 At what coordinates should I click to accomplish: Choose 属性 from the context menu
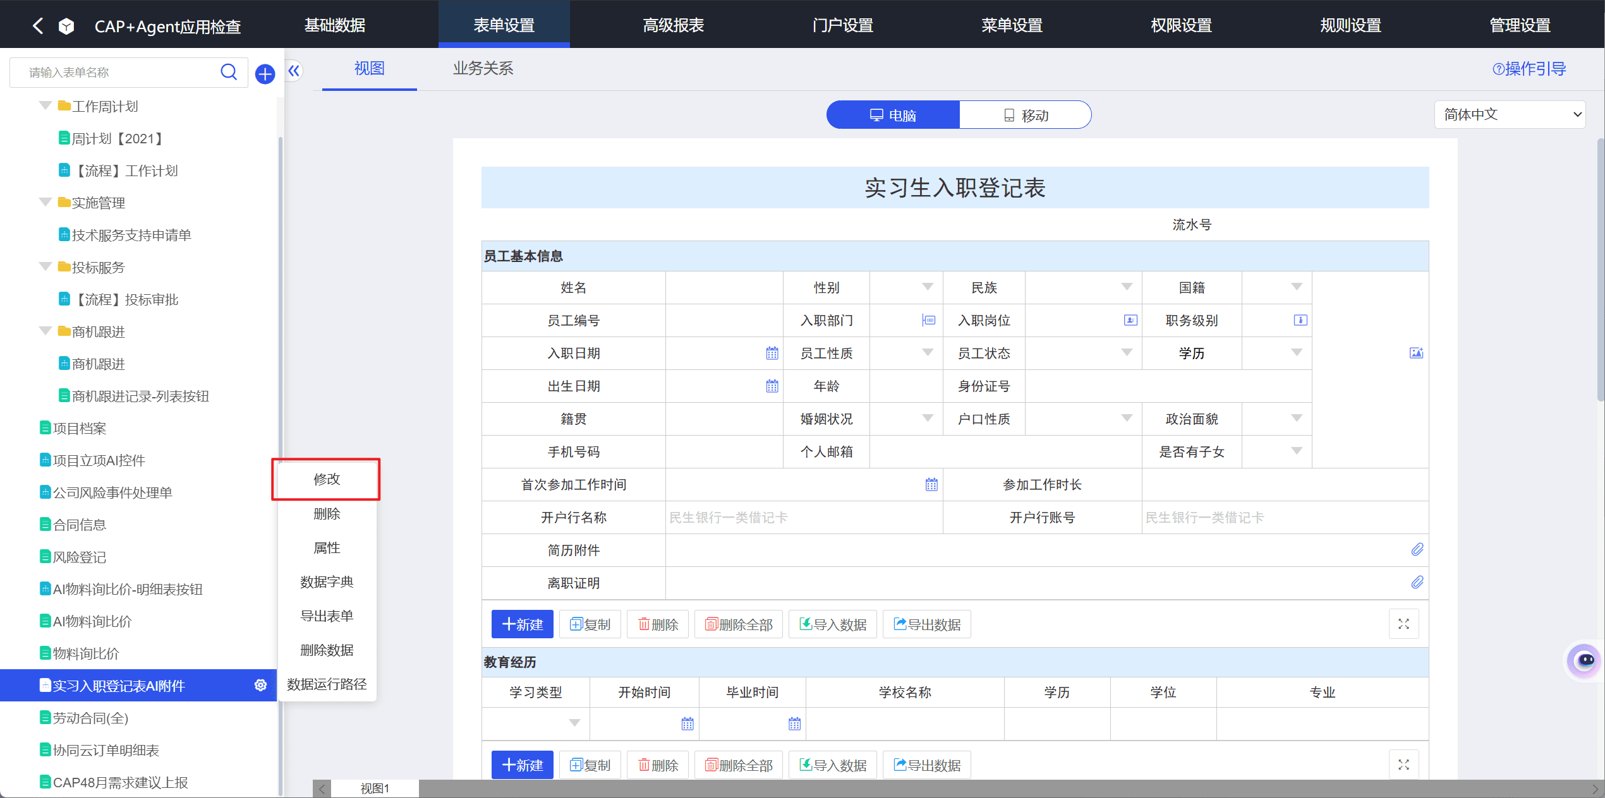[x=327, y=547]
